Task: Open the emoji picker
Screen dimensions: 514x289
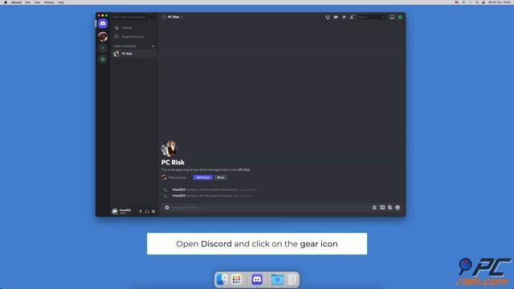Action: click(398, 208)
